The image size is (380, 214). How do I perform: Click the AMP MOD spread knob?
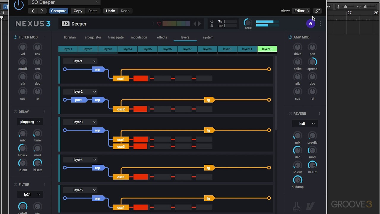click(x=312, y=62)
